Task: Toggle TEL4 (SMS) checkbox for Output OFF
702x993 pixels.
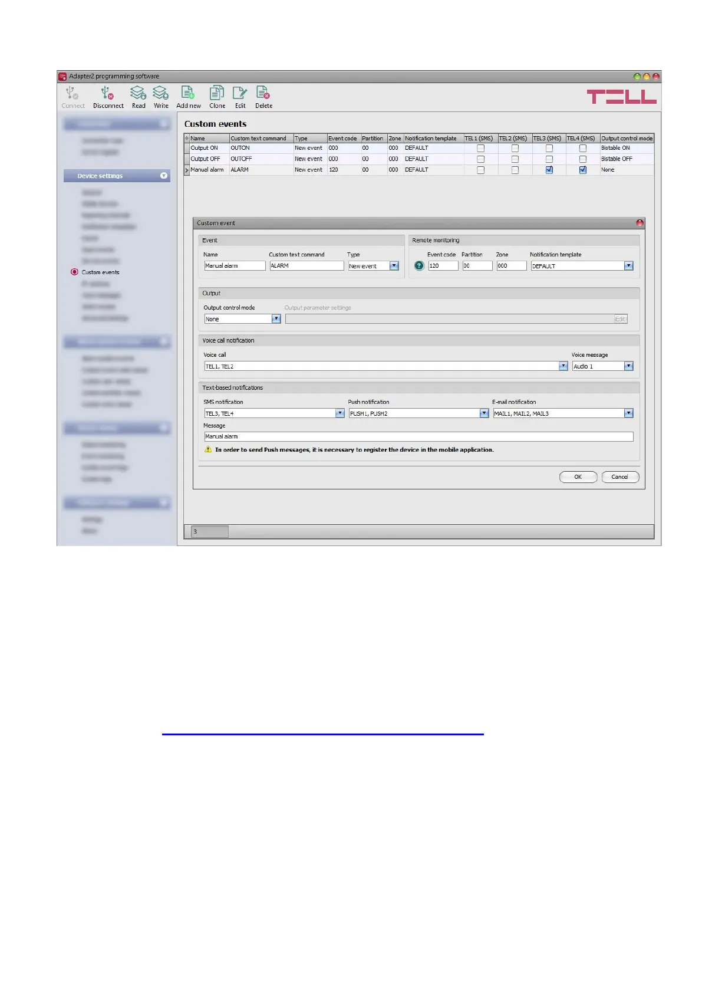Action: [x=583, y=159]
